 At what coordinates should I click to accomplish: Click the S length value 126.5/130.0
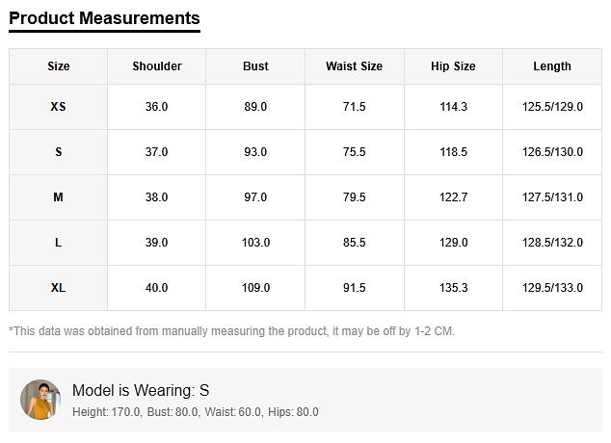(551, 152)
